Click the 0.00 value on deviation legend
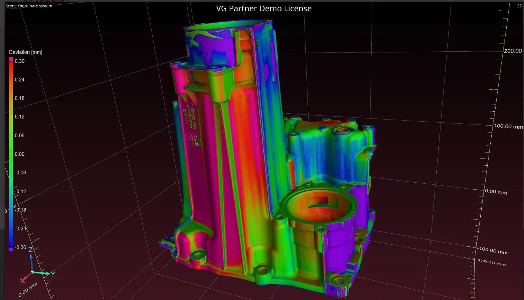524x300 pixels. click(20, 154)
